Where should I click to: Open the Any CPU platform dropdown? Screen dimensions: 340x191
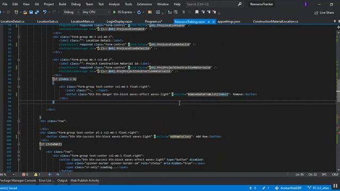[96, 12]
